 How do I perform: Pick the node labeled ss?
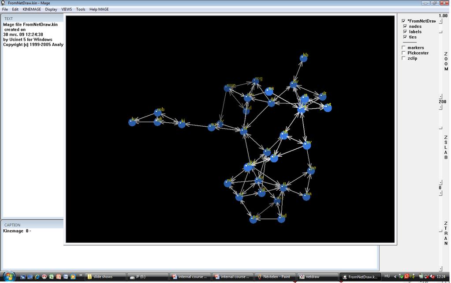coord(269,92)
